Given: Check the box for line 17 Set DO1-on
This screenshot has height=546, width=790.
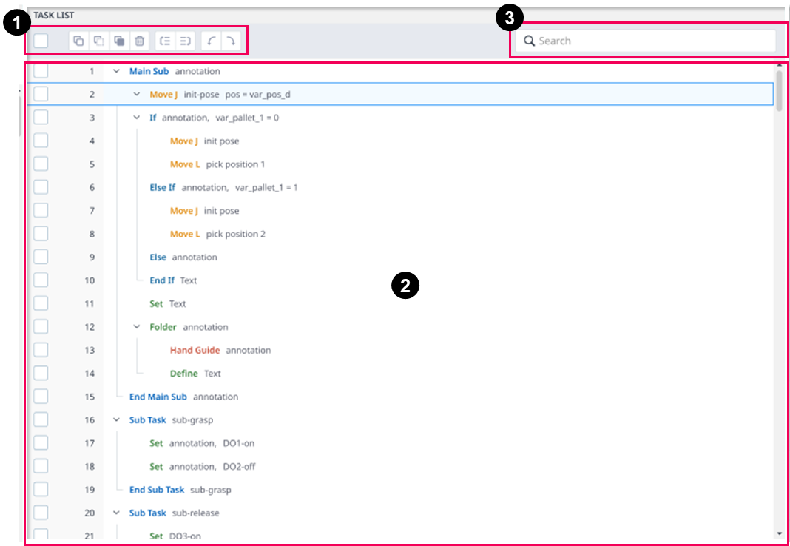Looking at the screenshot, I should point(40,442).
